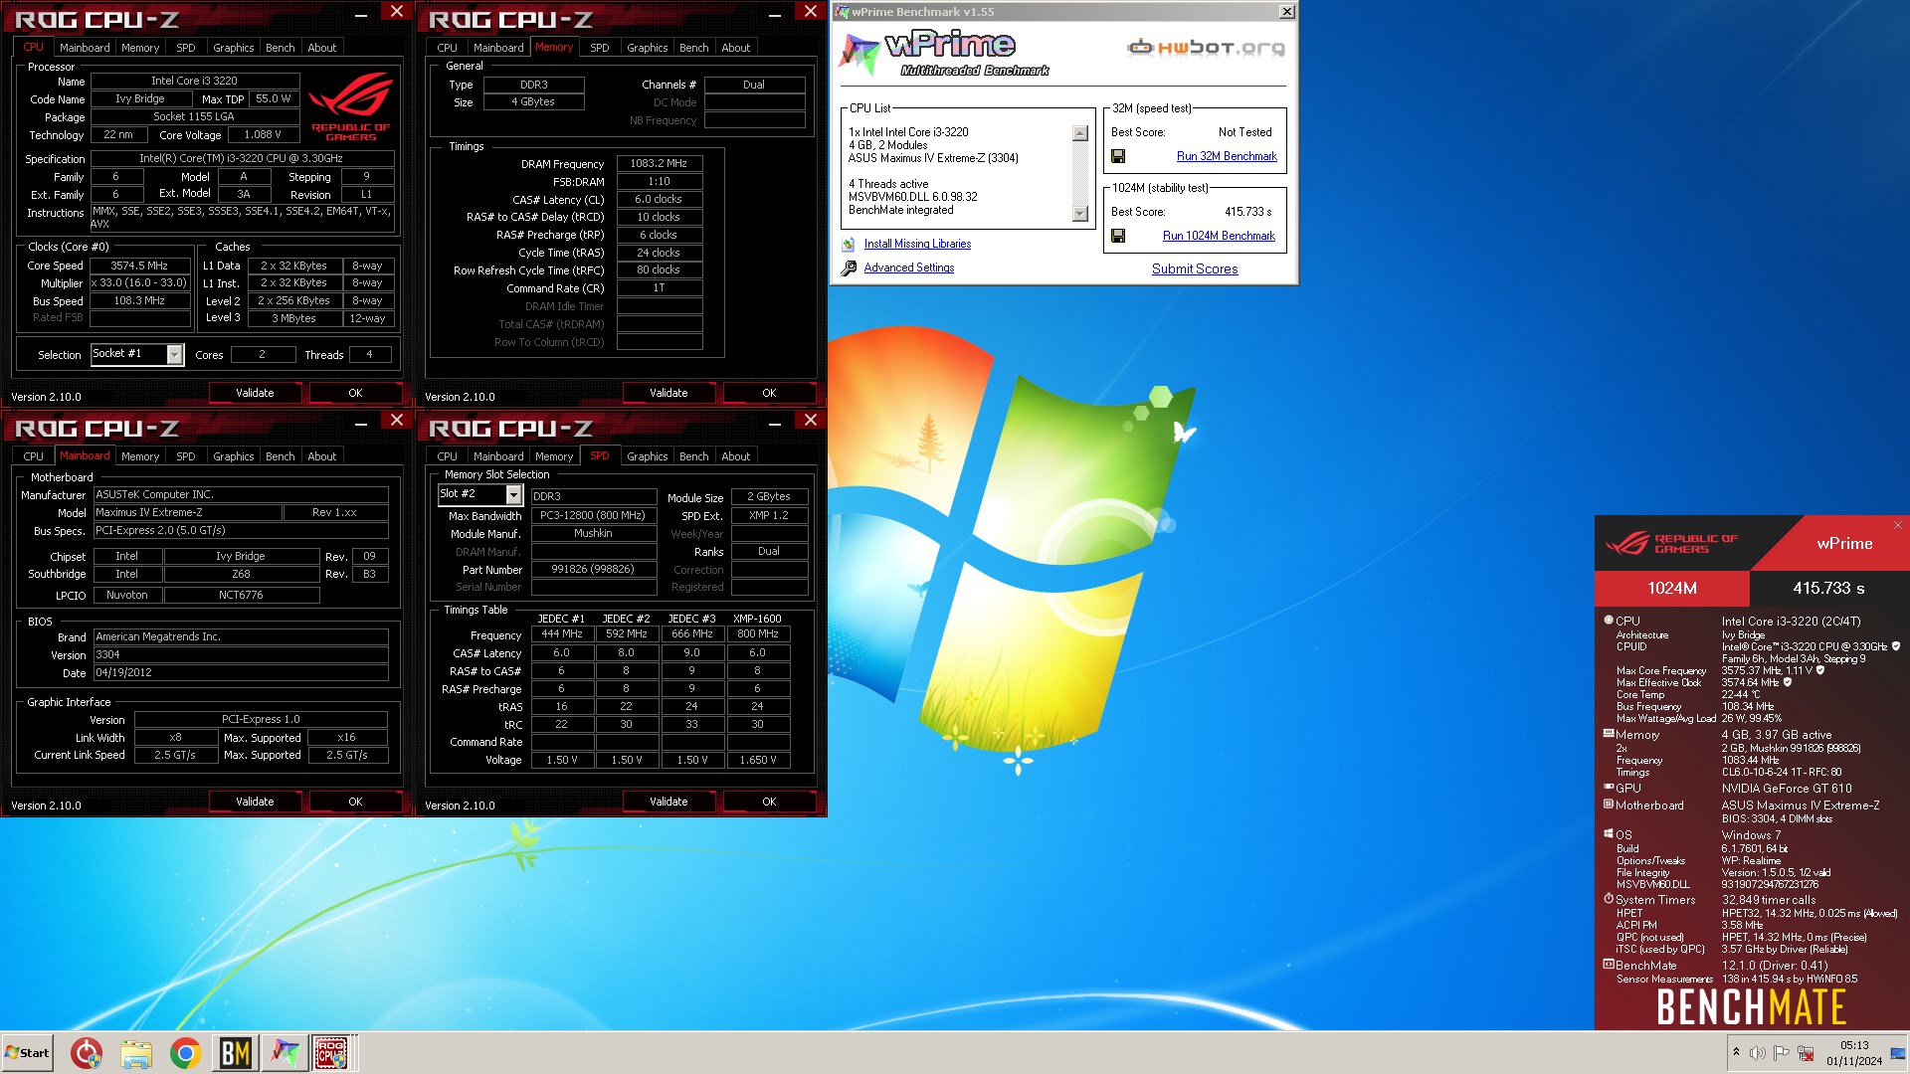Viewport: 1910px width, 1074px height.
Task: Open the Start menu
Action: (x=27, y=1052)
